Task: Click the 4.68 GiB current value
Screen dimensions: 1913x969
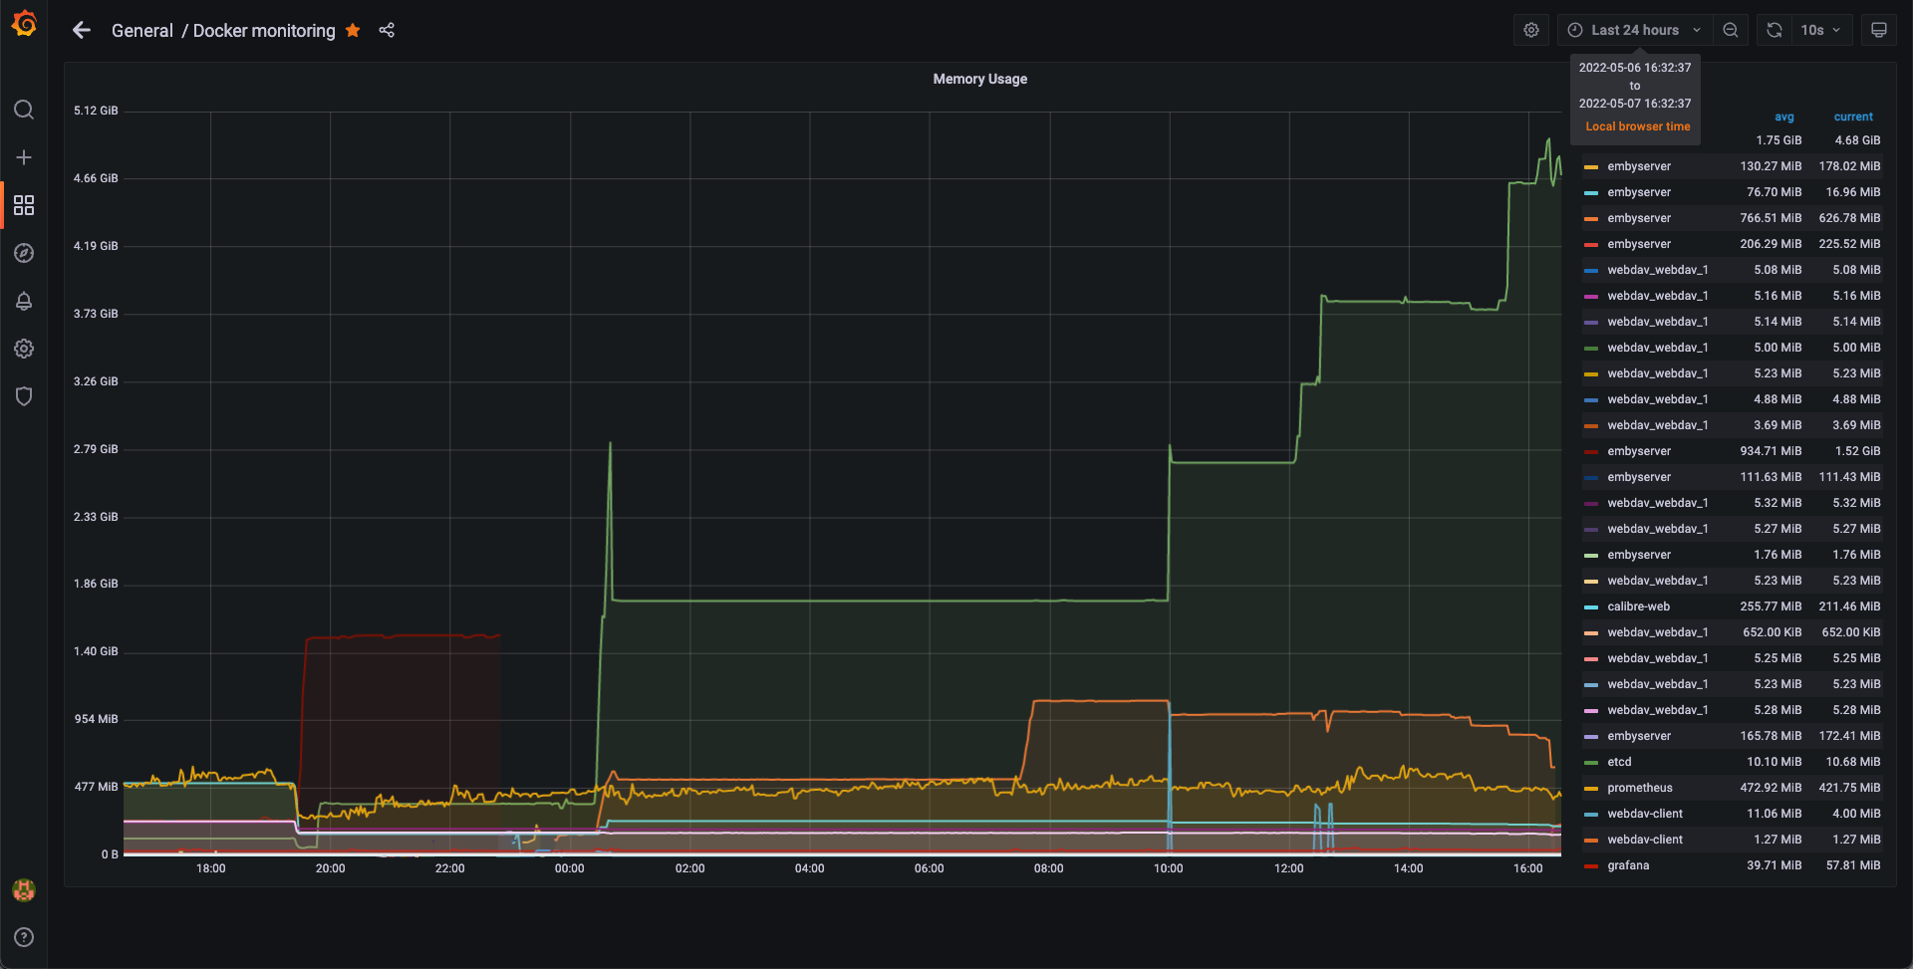Action: (x=1857, y=140)
